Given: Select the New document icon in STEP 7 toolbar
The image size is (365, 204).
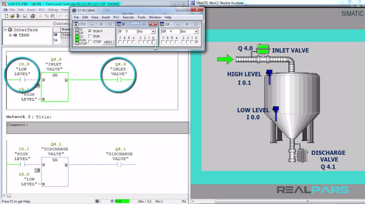Looking at the screenshot, I should pos(7,16).
